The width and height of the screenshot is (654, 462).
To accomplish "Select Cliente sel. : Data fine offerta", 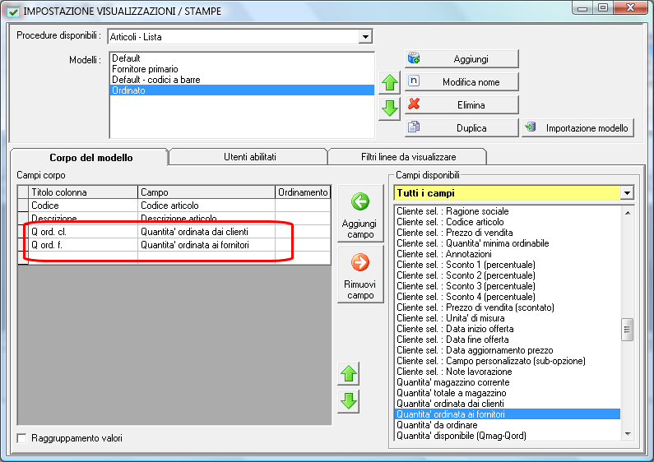I will 508,340.
